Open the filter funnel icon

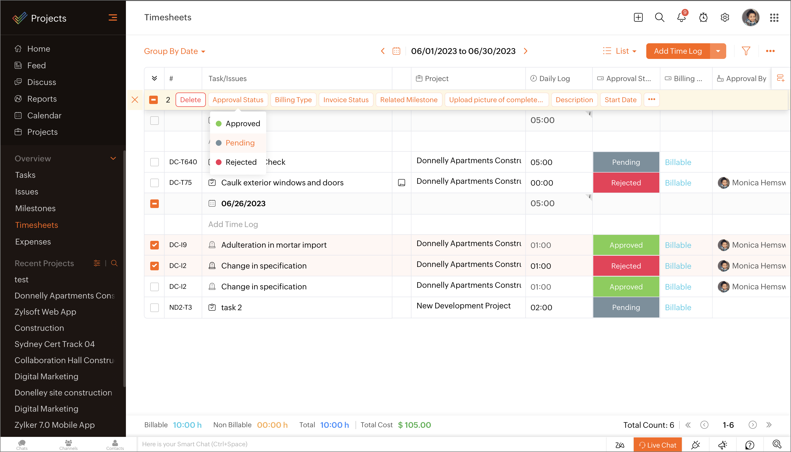click(x=746, y=51)
